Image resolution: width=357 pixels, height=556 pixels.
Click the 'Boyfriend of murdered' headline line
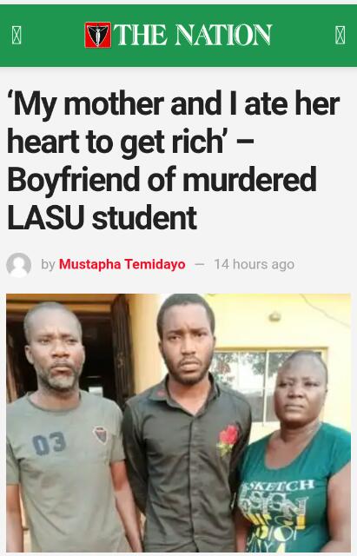pos(162,180)
